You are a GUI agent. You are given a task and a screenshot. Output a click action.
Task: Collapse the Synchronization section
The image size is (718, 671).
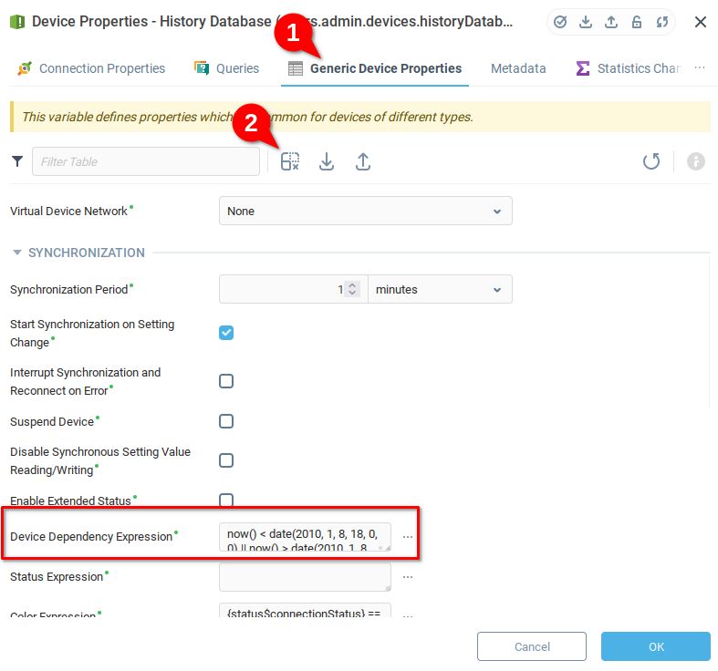pyautogui.click(x=17, y=253)
